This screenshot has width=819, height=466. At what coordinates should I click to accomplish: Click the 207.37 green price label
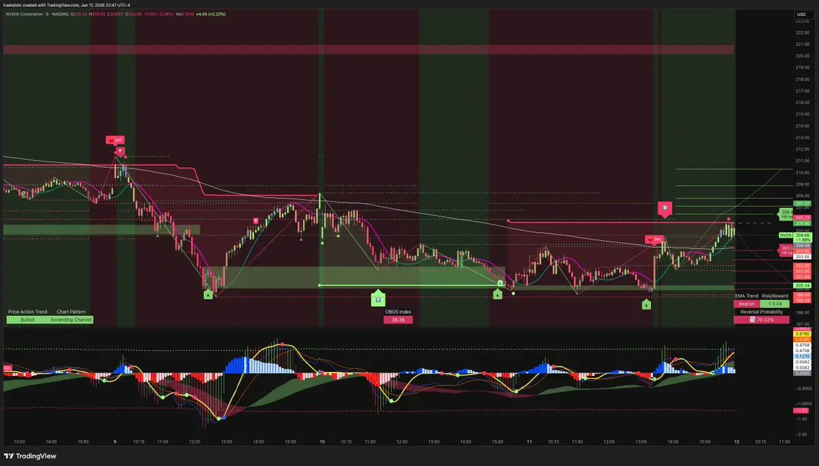(803, 203)
